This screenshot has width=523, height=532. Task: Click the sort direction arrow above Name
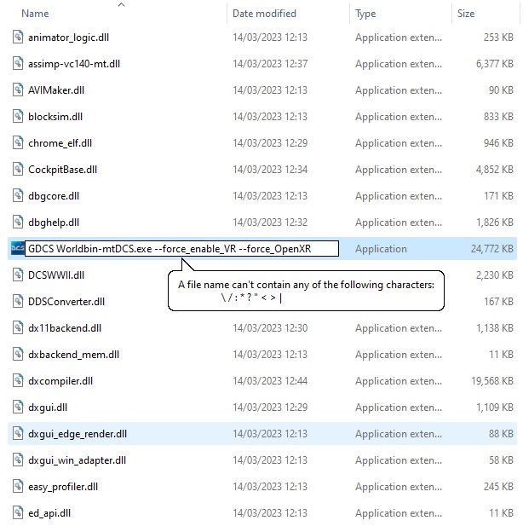121,4
